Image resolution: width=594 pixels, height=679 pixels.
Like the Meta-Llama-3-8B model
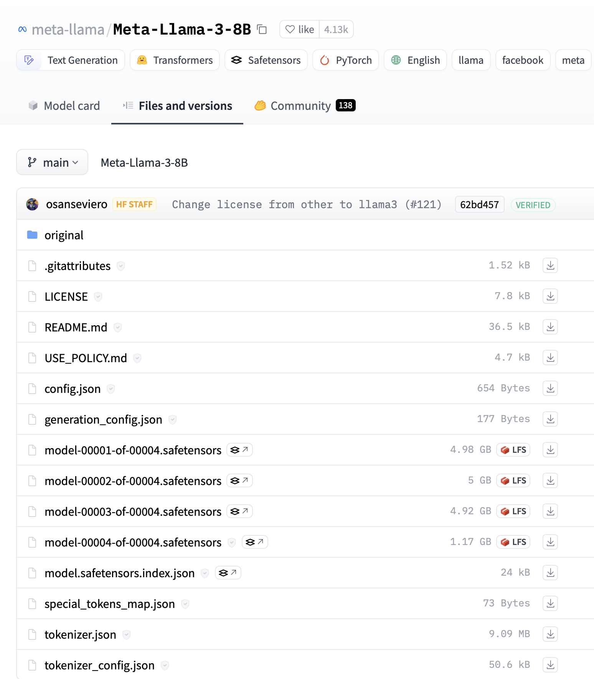coord(300,30)
